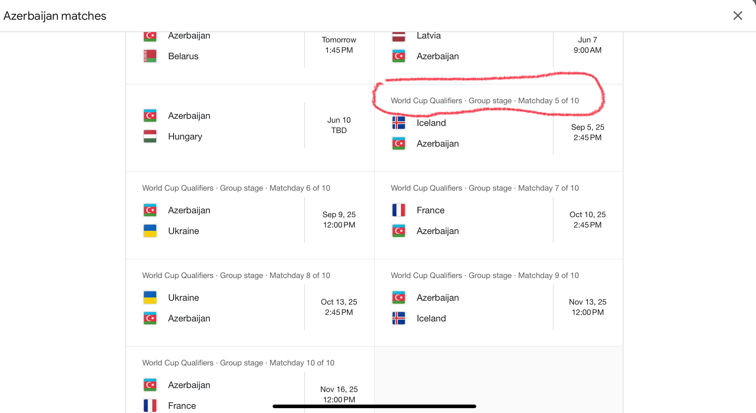Image resolution: width=756 pixels, height=413 pixels.
Task: Click the France flag in Matchday 7
Action: point(399,210)
